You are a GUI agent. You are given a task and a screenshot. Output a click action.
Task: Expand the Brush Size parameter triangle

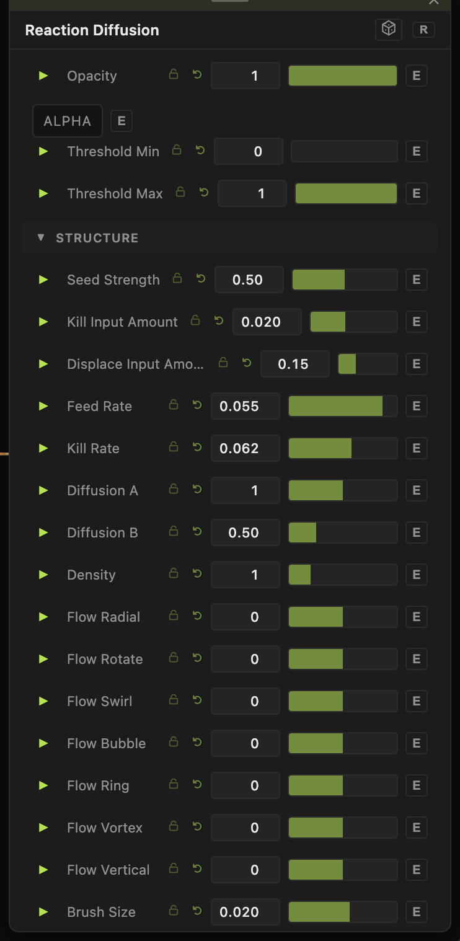tap(43, 912)
